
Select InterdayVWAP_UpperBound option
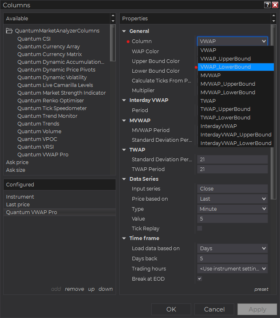pos(236,135)
